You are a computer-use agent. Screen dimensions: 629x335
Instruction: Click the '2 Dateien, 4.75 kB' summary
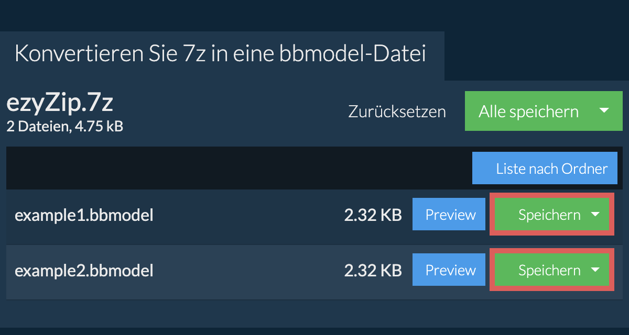click(64, 126)
